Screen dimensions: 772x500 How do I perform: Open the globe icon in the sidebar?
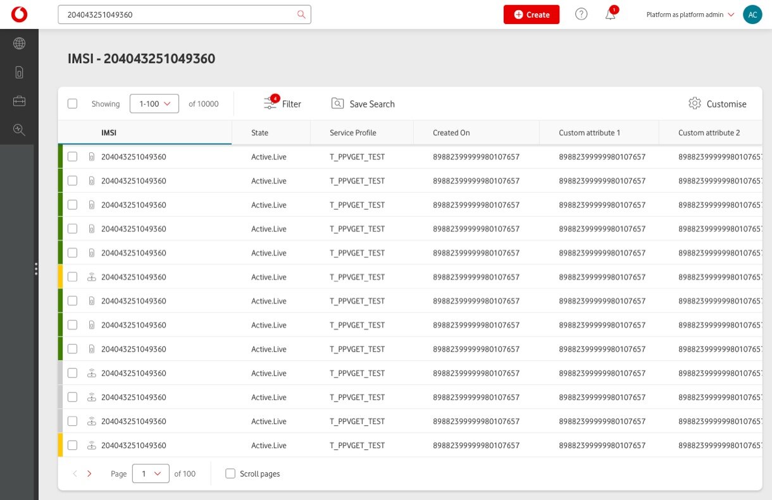tap(19, 44)
